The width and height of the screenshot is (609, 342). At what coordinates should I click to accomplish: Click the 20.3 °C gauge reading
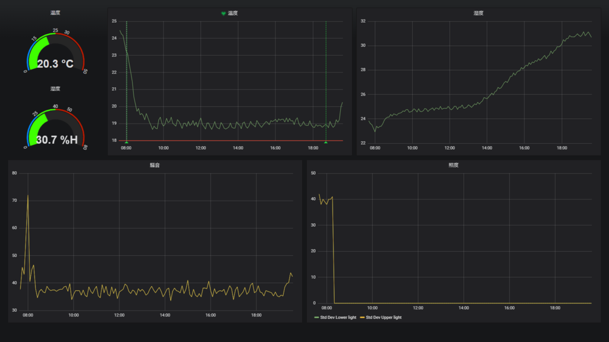[55, 64]
